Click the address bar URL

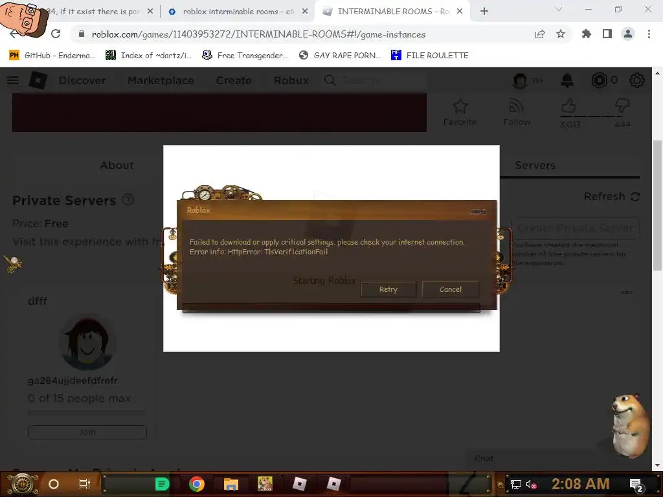(258, 34)
